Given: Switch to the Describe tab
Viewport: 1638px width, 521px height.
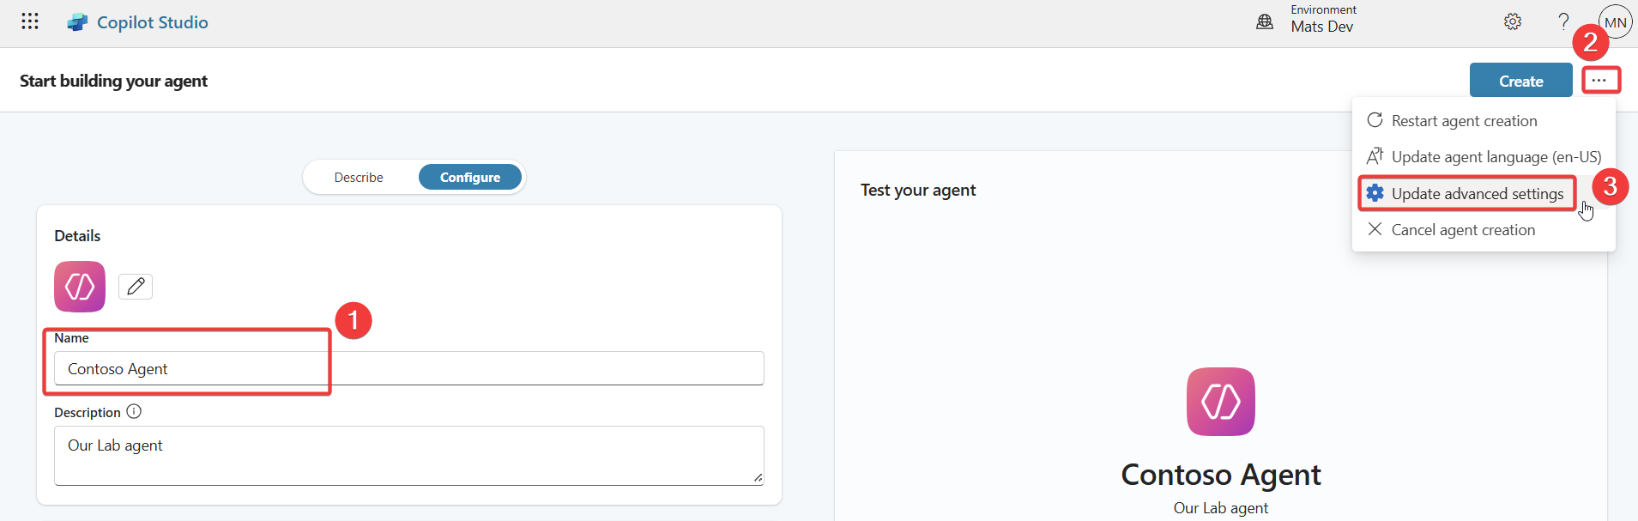Looking at the screenshot, I should (359, 177).
